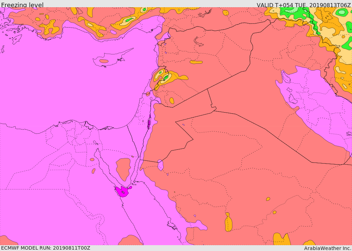Click the dark magenta area at southern Sinai tip

click(x=123, y=191)
